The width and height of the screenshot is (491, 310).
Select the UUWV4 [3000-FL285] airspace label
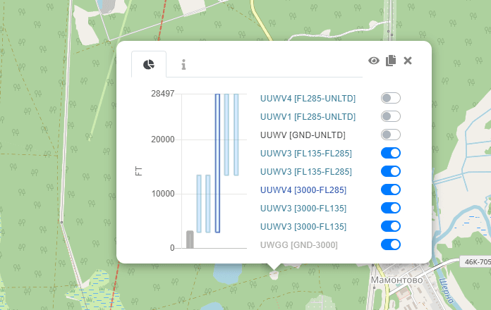click(305, 190)
